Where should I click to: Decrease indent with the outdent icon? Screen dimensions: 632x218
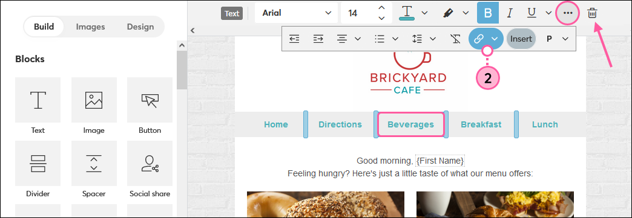(x=295, y=39)
